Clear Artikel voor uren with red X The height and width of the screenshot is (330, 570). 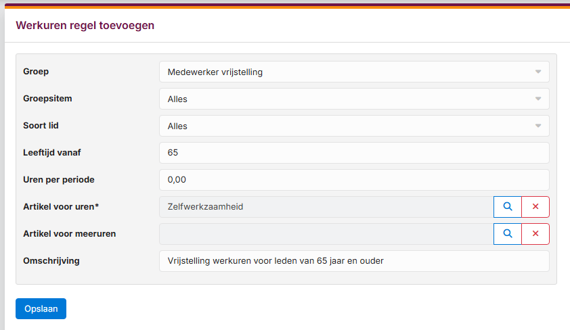coord(535,206)
